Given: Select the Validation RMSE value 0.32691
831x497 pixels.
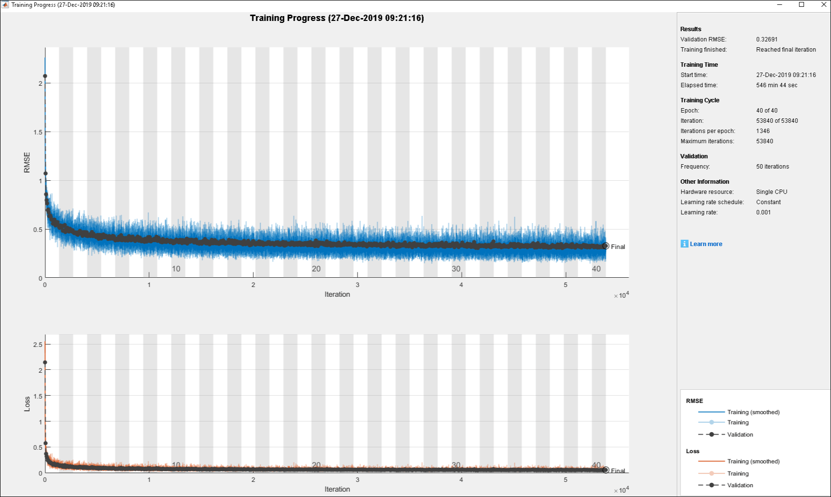Looking at the screenshot, I should tap(767, 39).
